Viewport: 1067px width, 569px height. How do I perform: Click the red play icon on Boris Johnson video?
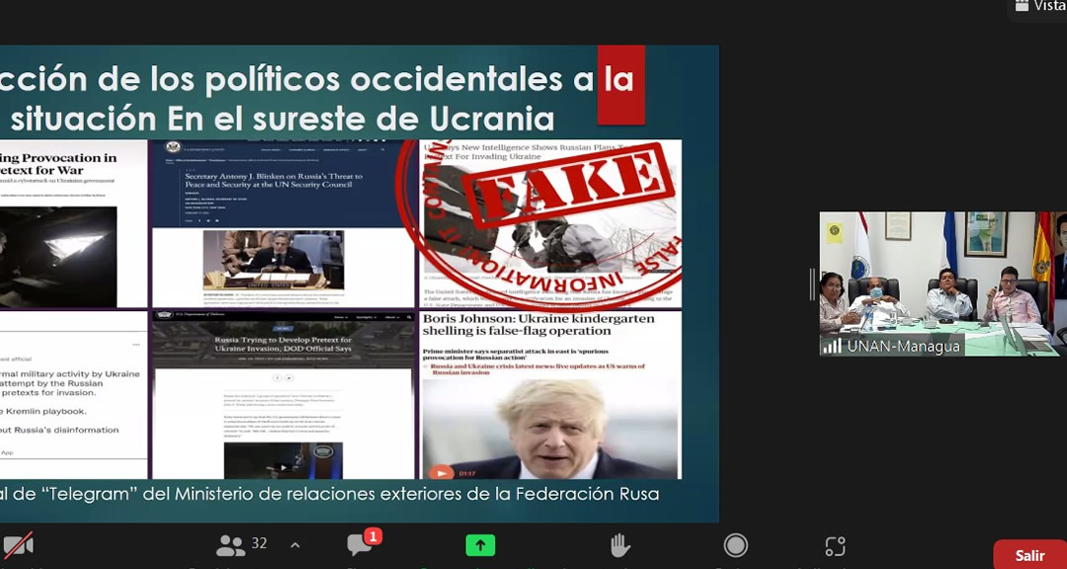[x=441, y=471]
